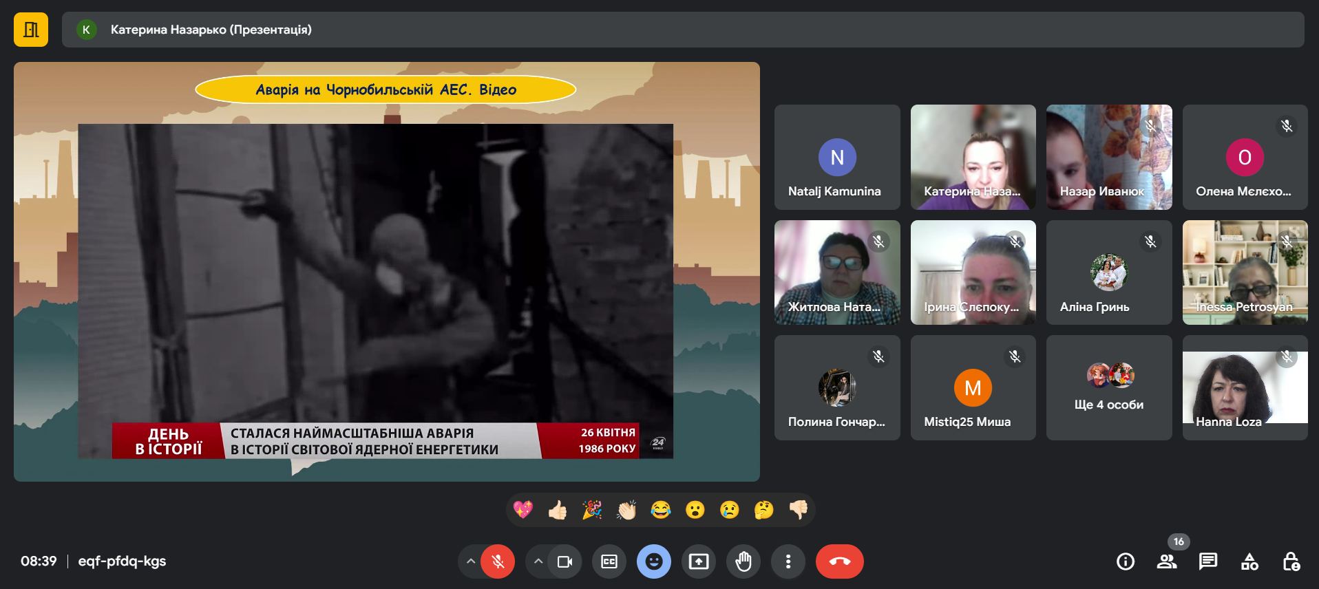Expand the 'Ще 4 особи' tile
The height and width of the screenshot is (589, 1319).
[1108, 387]
